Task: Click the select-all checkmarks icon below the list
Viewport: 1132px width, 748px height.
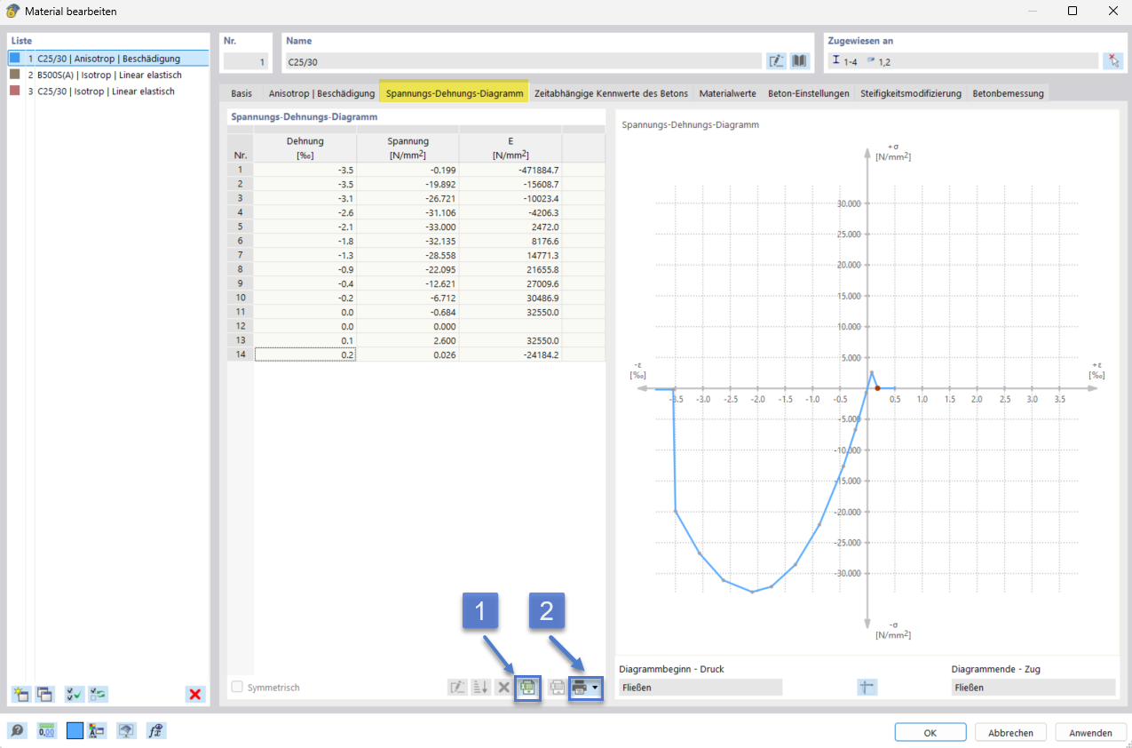Action: point(75,694)
